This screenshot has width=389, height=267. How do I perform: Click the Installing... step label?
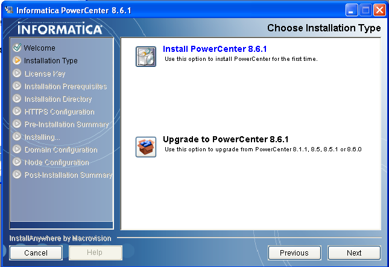point(42,137)
